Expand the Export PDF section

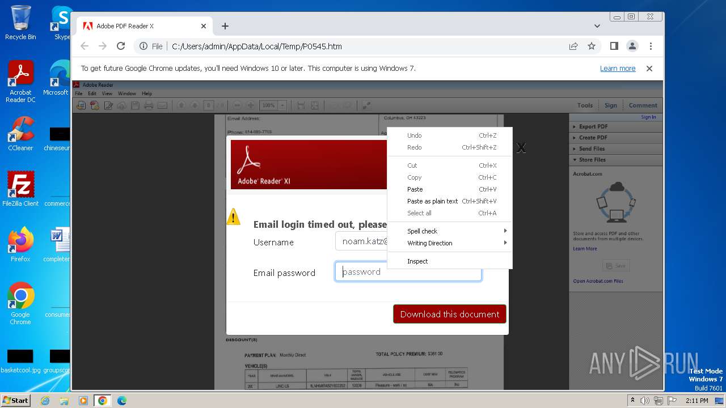[x=616, y=127]
